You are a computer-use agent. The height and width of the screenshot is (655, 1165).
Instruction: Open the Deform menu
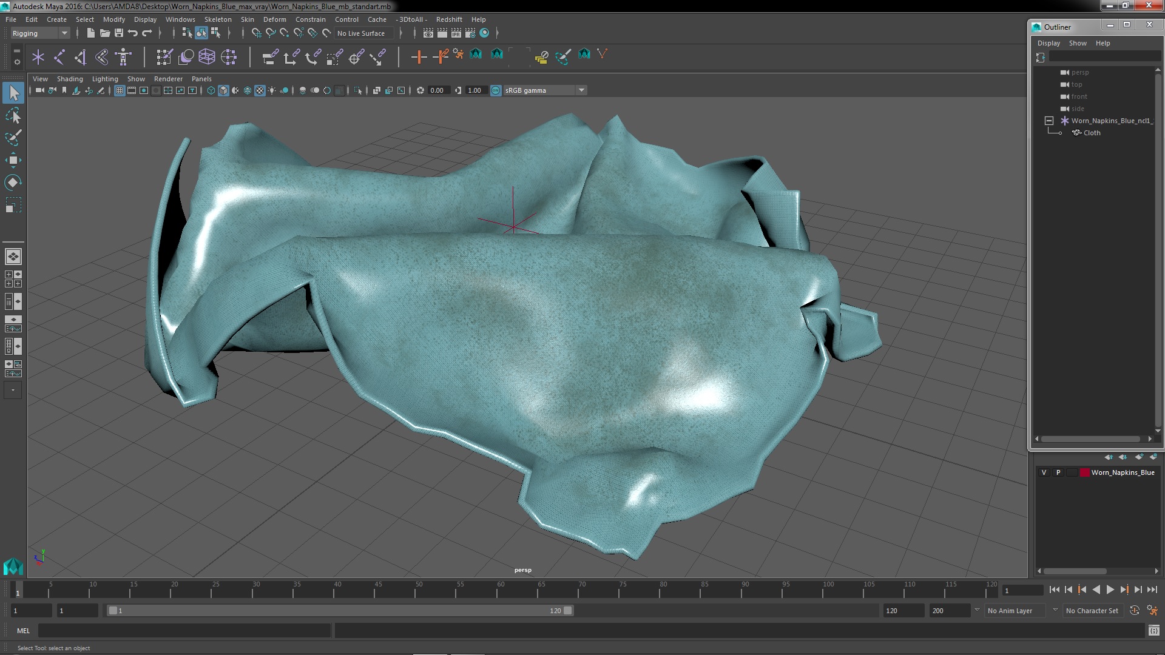point(274,19)
